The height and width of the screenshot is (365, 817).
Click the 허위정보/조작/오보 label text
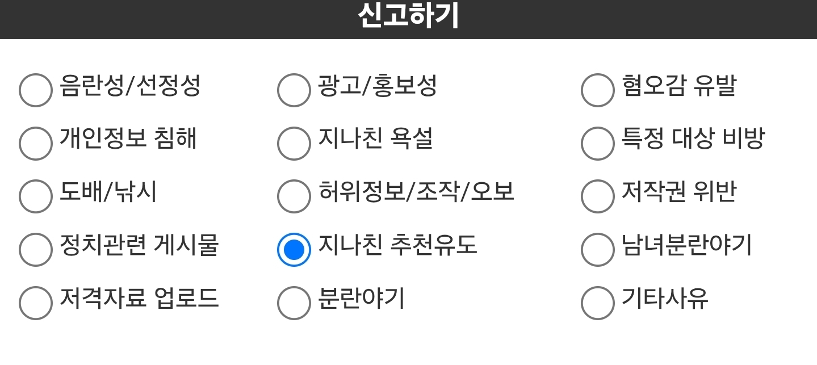(416, 192)
